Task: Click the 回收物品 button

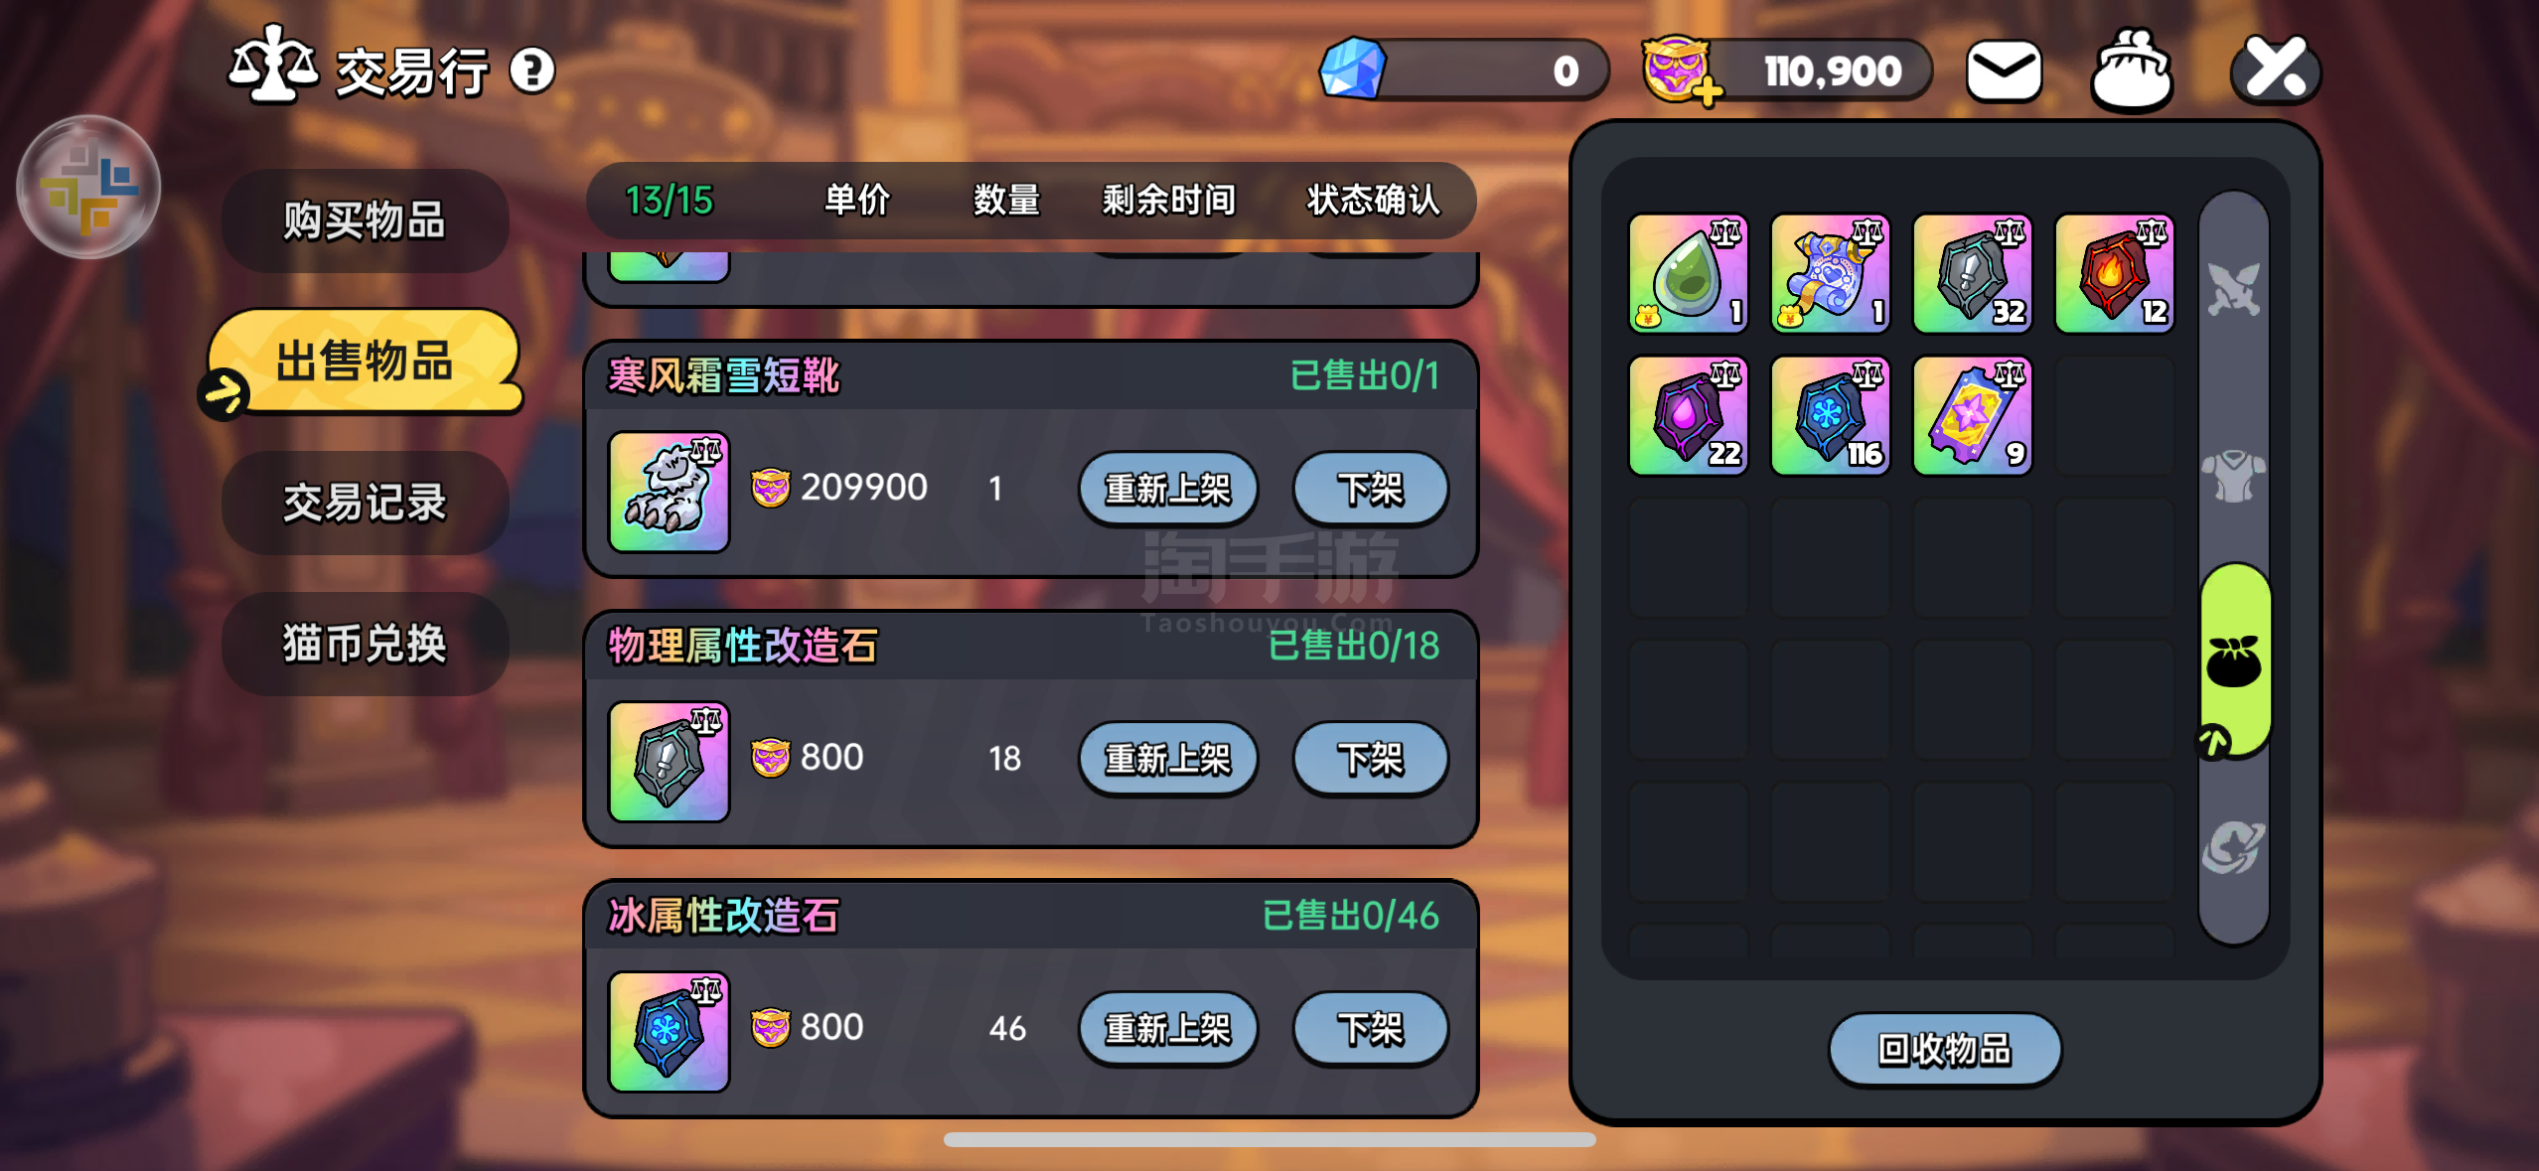Action: coord(1944,1049)
